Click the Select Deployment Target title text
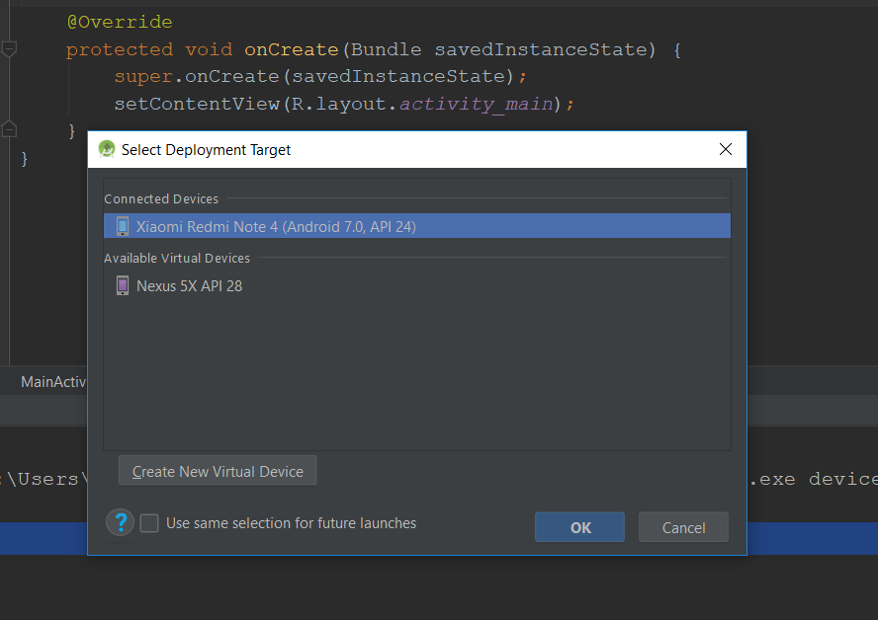 coord(206,150)
